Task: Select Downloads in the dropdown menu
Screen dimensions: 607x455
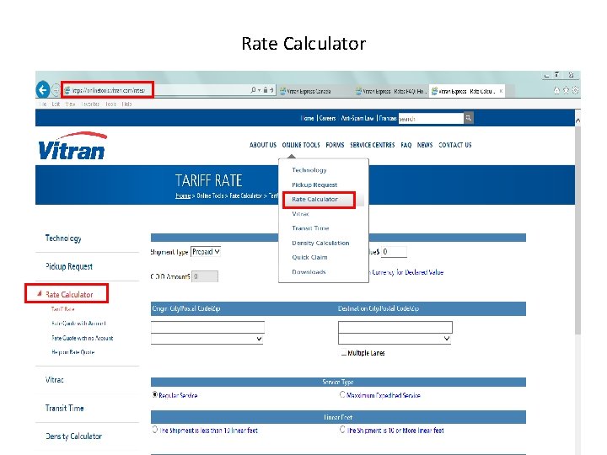Action: pyautogui.click(x=309, y=272)
